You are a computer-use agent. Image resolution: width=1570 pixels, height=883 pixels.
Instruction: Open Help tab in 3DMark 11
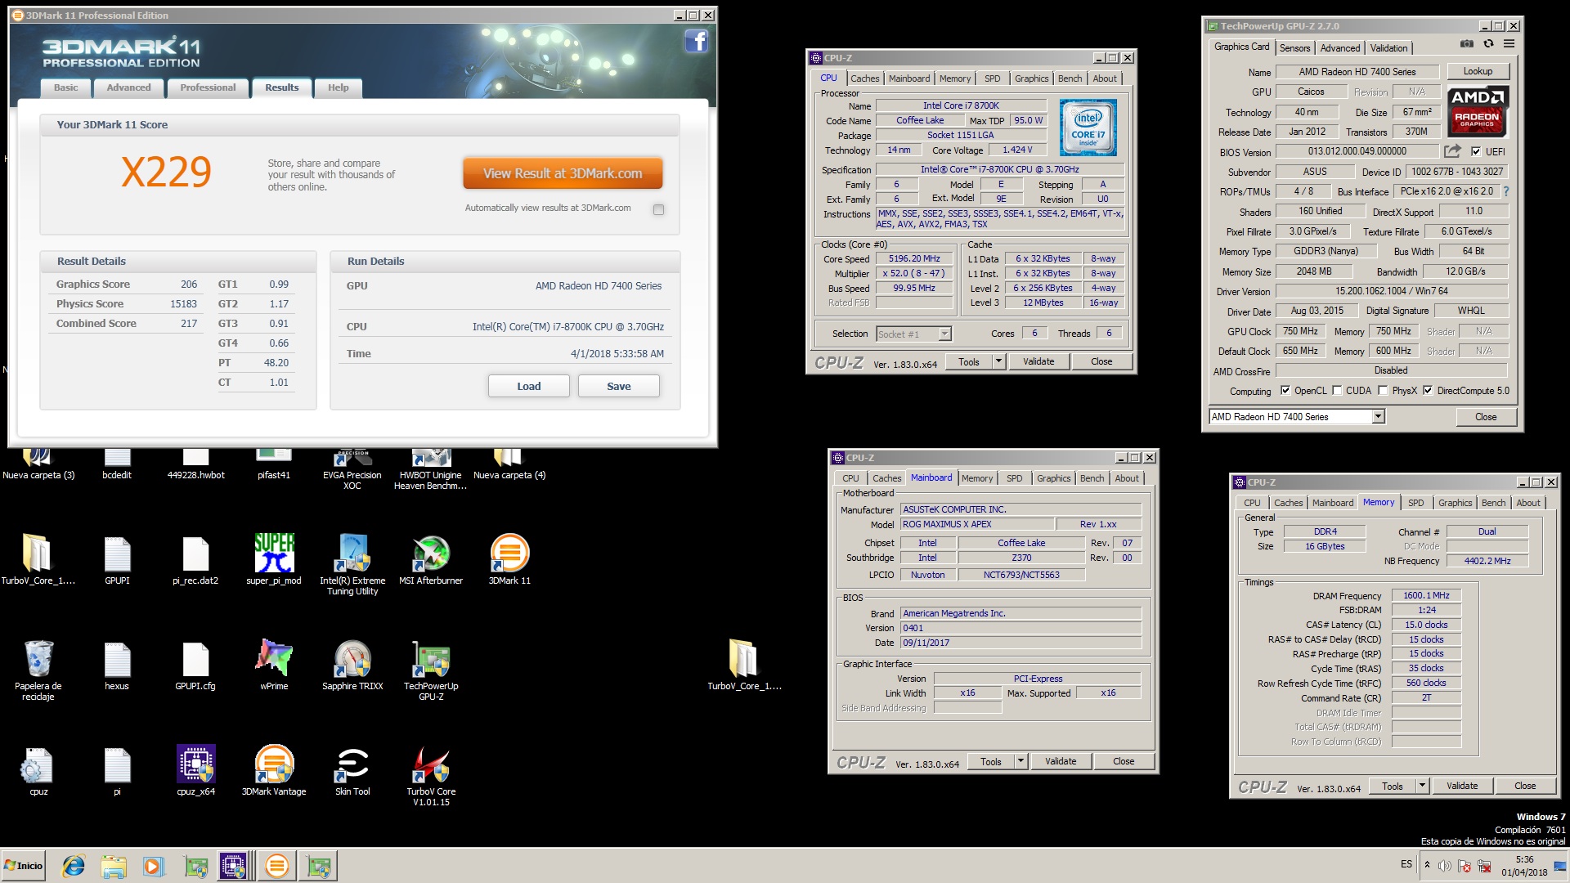pos(338,87)
